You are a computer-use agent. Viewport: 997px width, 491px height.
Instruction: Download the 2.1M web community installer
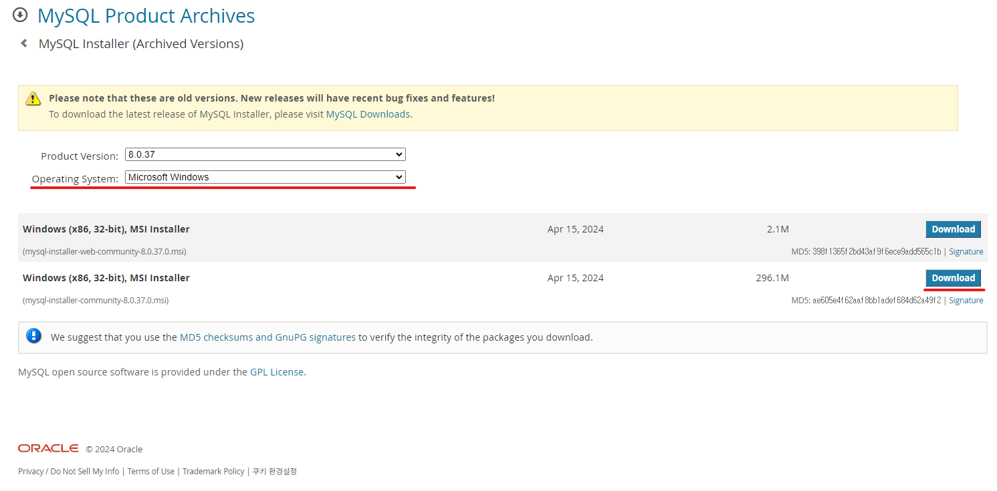pyautogui.click(x=953, y=229)
